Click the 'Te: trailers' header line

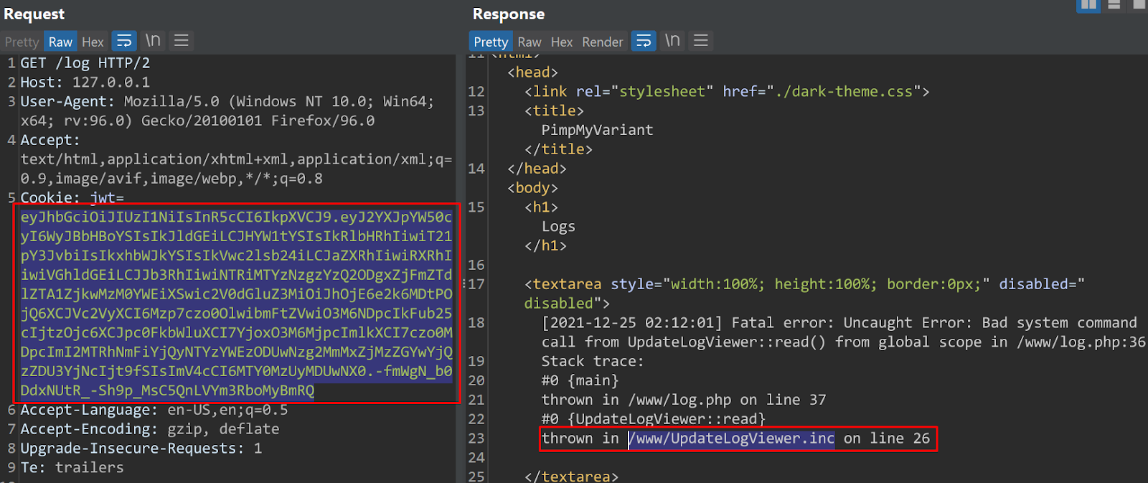pos(72,468)
